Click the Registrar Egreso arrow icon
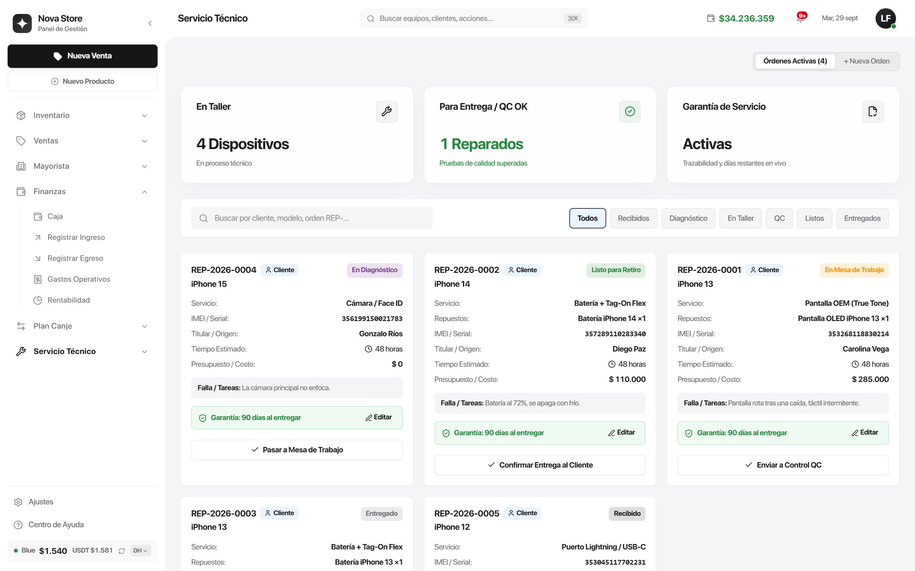This screenshot has height=571, width=915. pos(38,258)
